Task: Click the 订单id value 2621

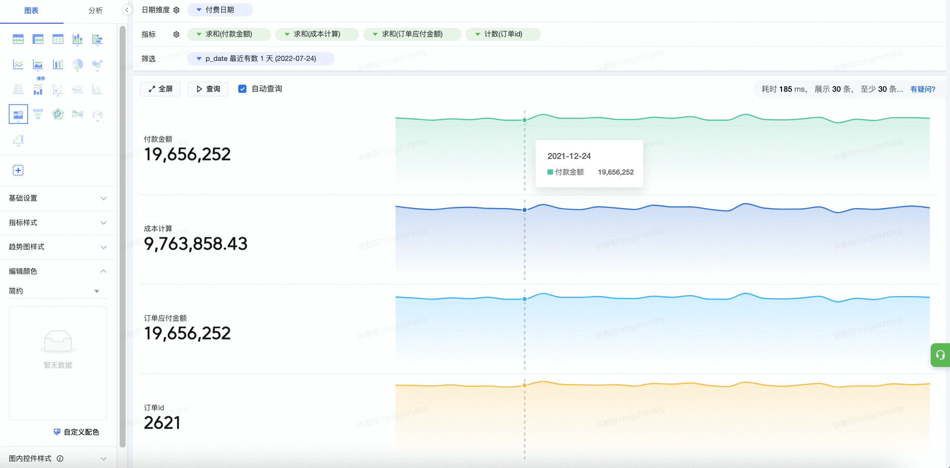Action: [162, 423]
